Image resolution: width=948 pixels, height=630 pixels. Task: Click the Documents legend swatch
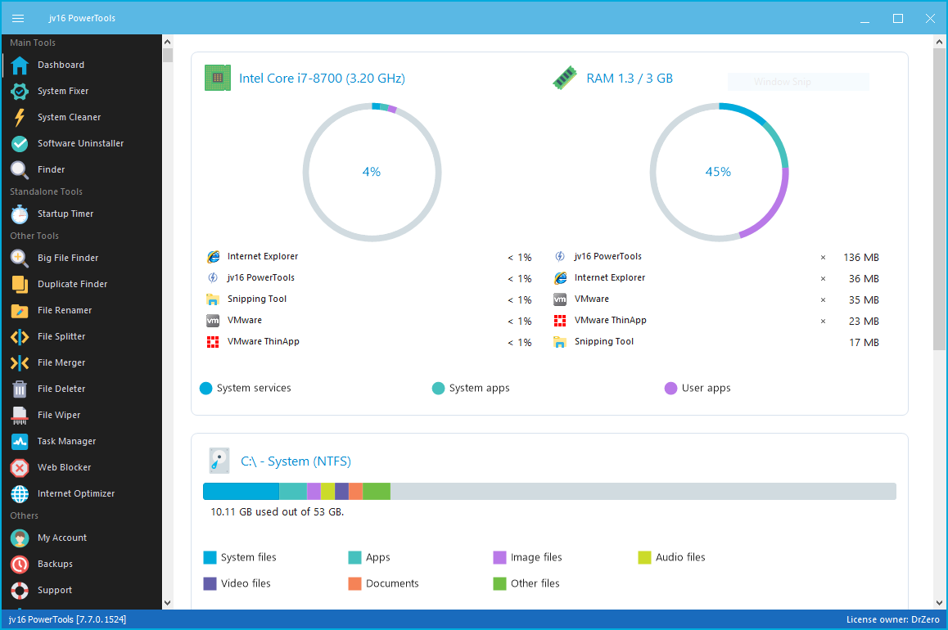355,583
